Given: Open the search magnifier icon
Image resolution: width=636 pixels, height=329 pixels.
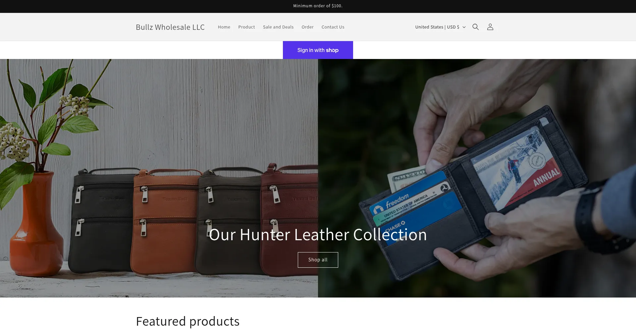Looking at the screenshot, I should [x=475, y=27].
